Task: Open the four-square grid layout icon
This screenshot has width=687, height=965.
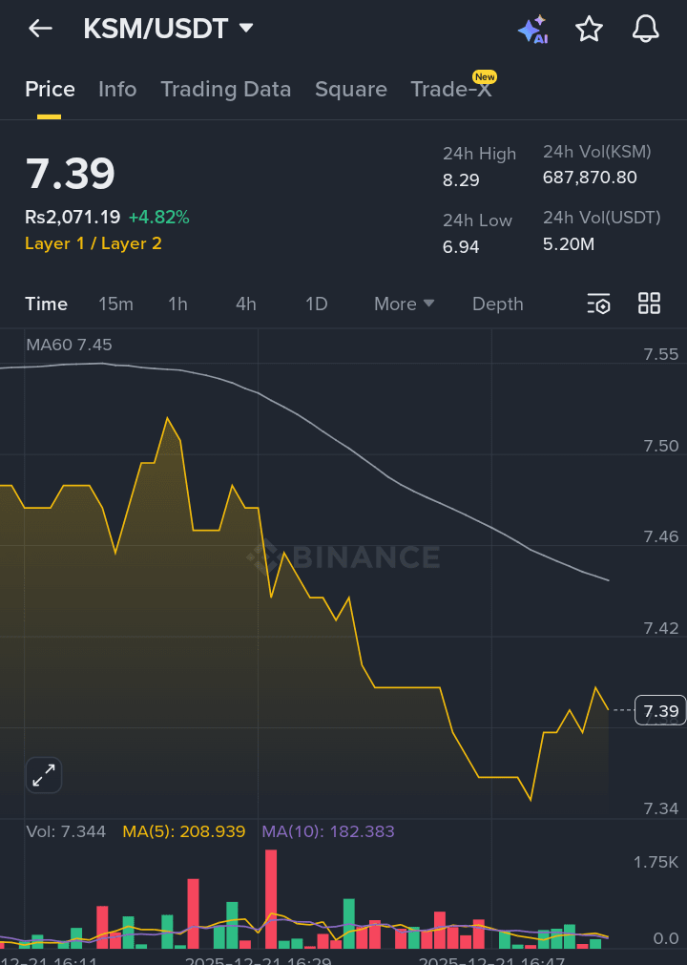Action: point(649,304)
